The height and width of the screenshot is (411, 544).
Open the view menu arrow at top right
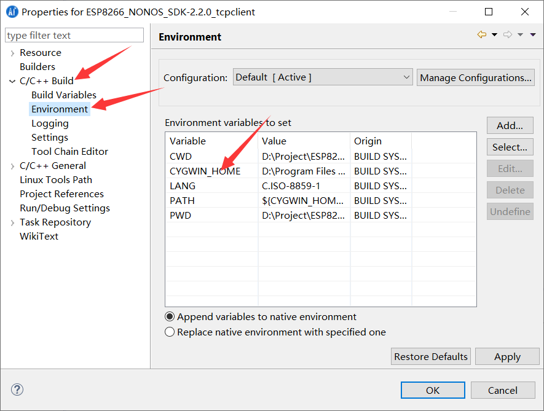pyautogui.click(x=534, y=34)
